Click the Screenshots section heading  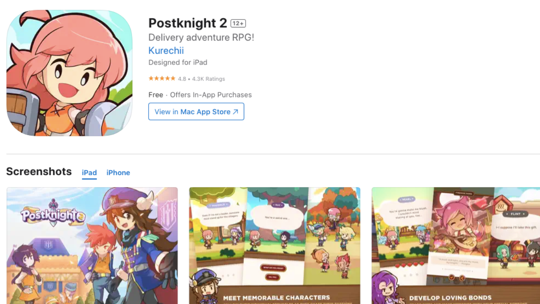(x=39, y=171)
